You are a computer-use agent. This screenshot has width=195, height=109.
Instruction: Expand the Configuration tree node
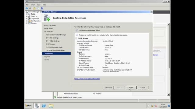(x=27, y=21)
